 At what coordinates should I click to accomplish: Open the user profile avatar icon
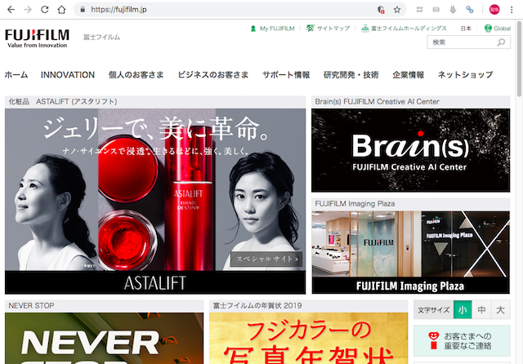(x=494, y=10)
